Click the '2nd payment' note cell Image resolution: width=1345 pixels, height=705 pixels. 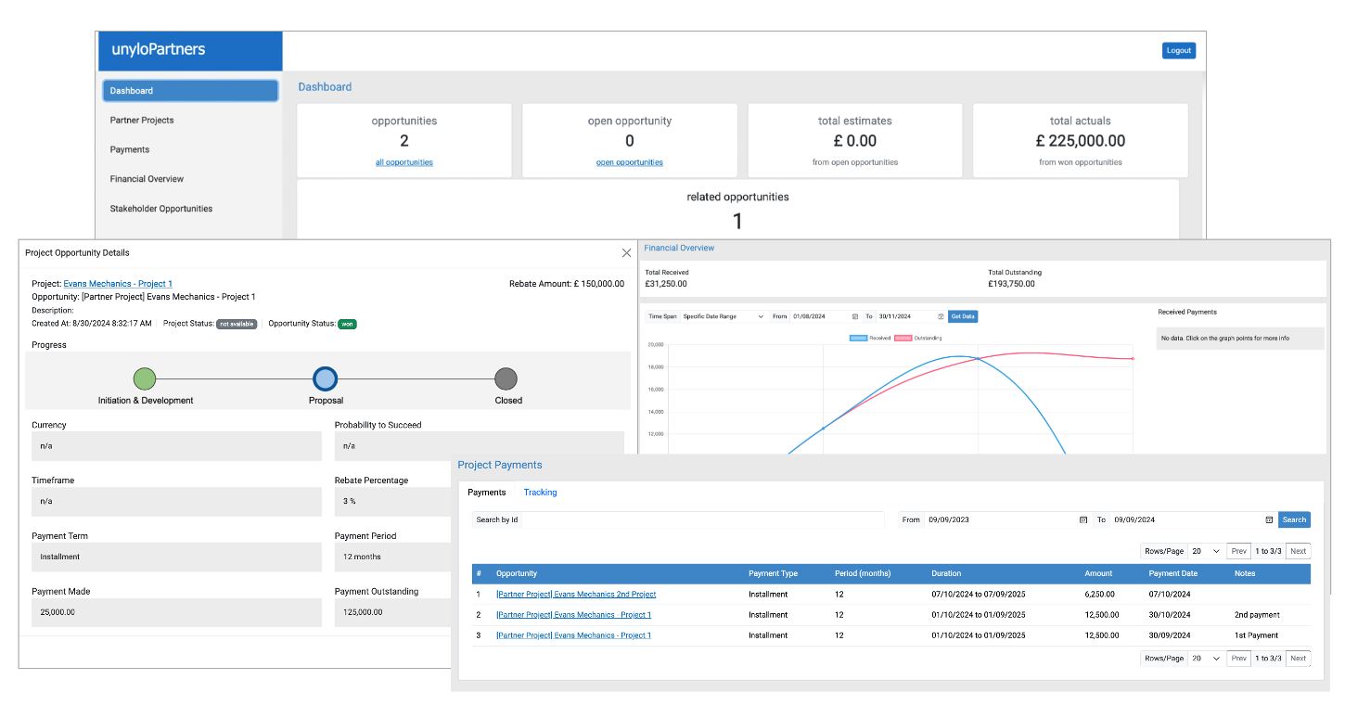click(x=1257, y=615)
